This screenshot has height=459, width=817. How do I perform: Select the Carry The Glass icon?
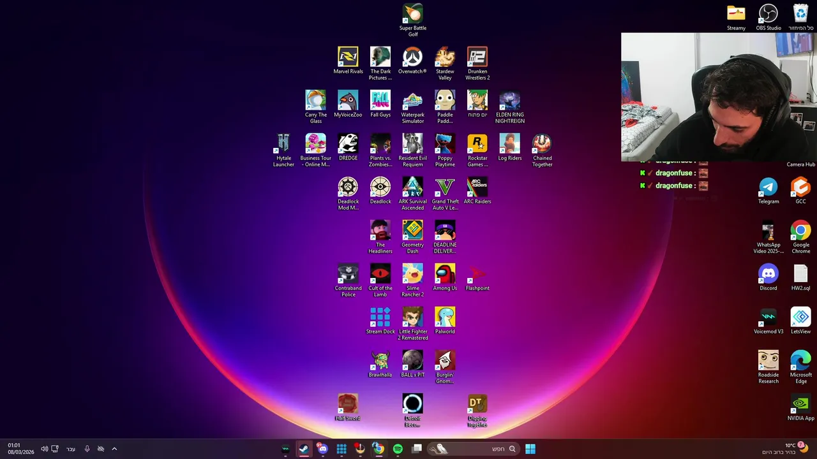coord(315,106)
